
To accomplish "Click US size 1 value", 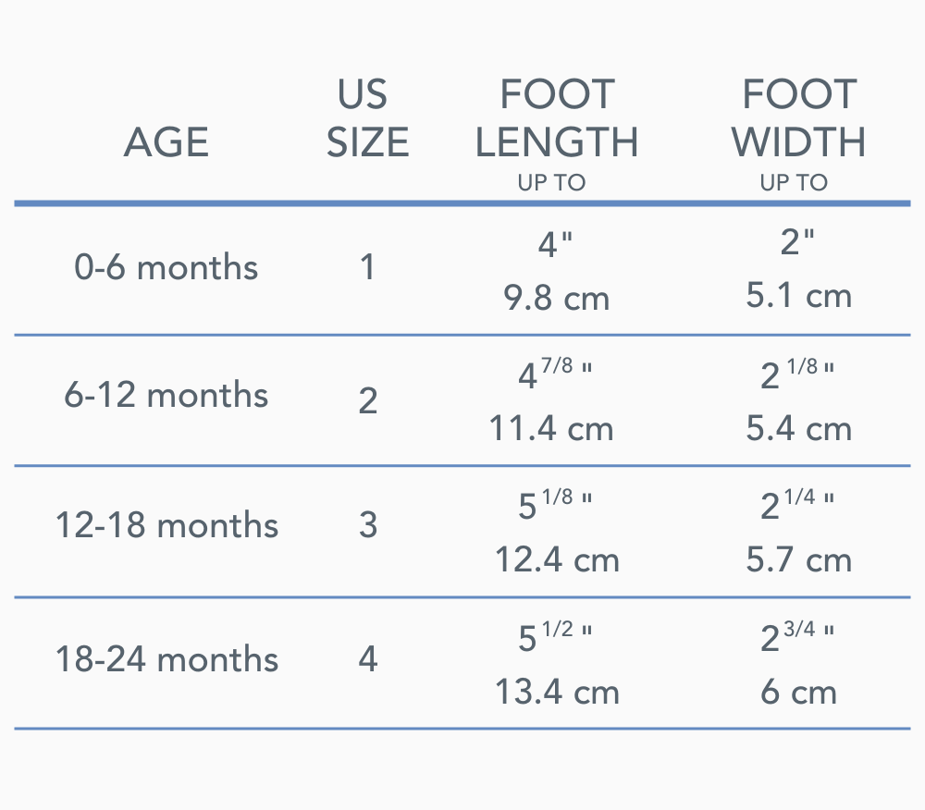I will (x=367, y=268).
